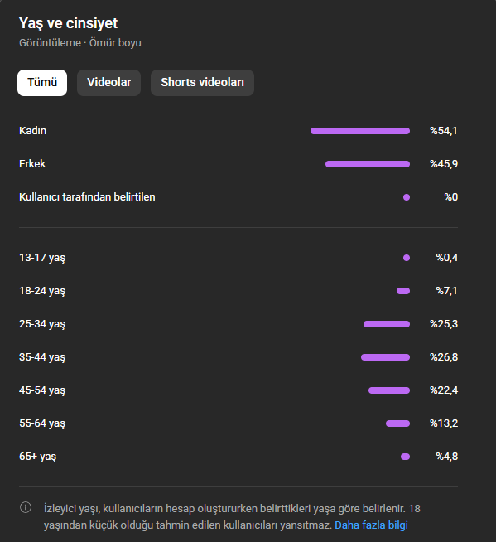Click the Görüntüleme · Ömür boyu subtitle
Viewport: 496px width, 542px height.
80,43
